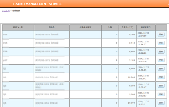
Task: Click 更新 button for 13:52:53 row
Action: (x=161, y=94)
